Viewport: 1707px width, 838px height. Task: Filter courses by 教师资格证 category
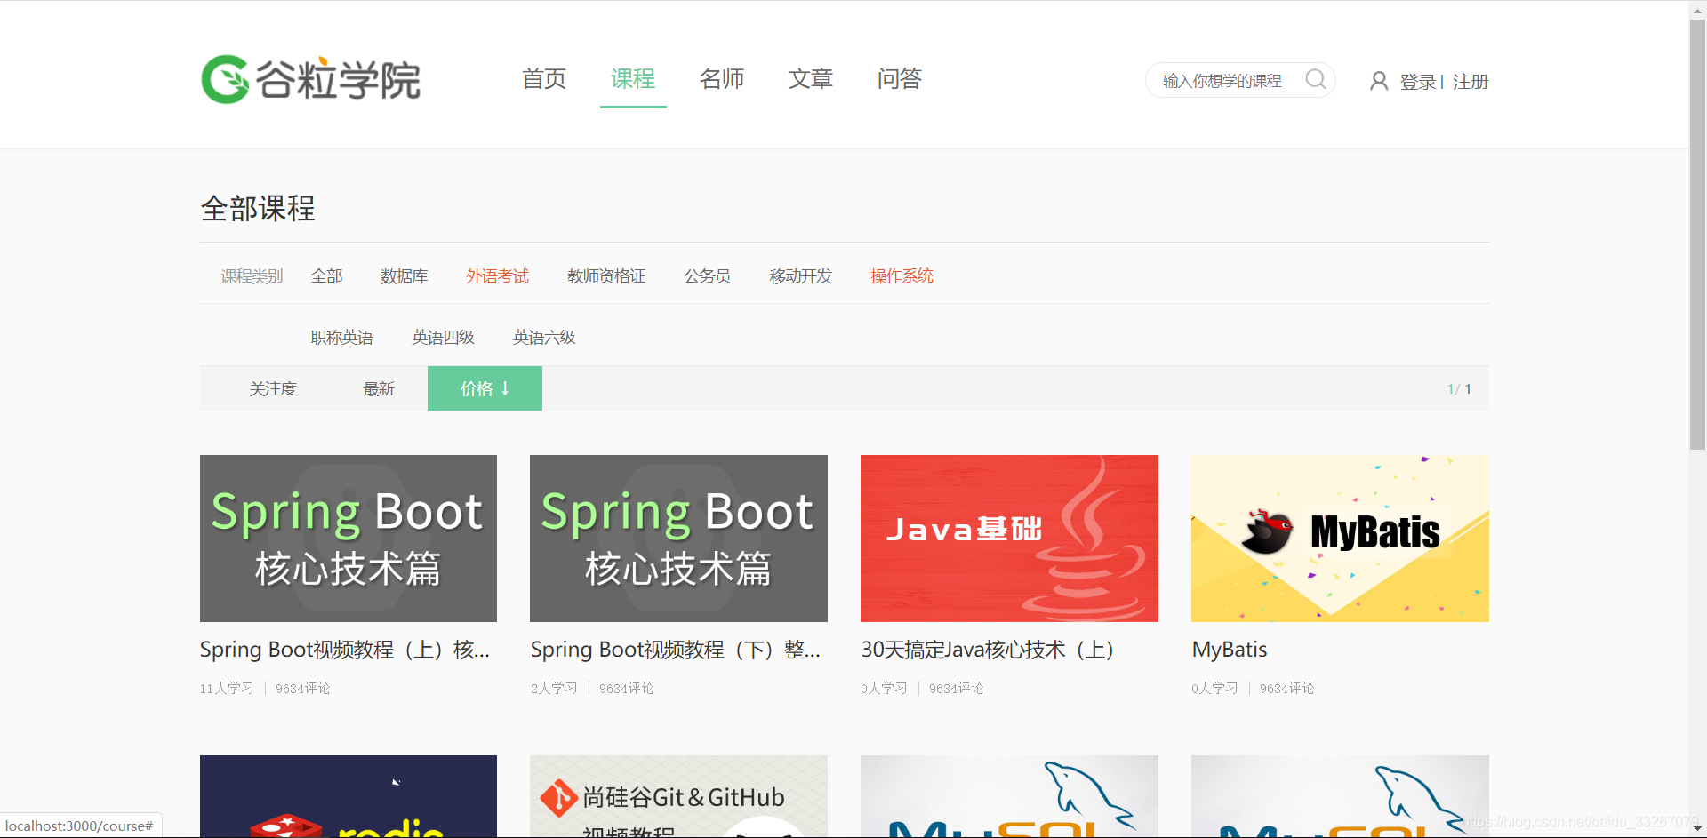(606, 276)
